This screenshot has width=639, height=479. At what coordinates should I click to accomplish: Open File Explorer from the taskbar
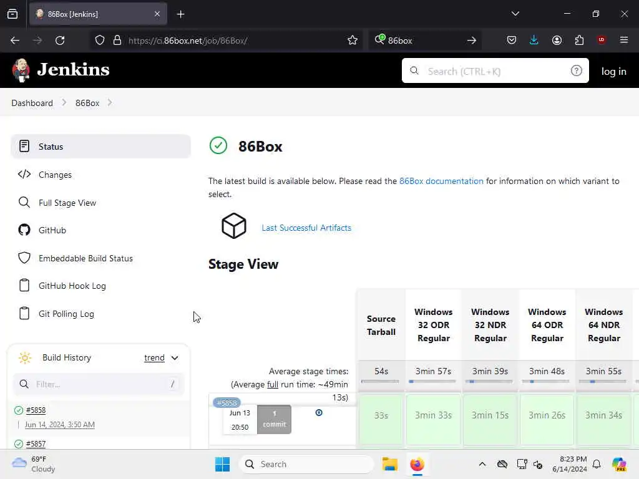(389, 464)
